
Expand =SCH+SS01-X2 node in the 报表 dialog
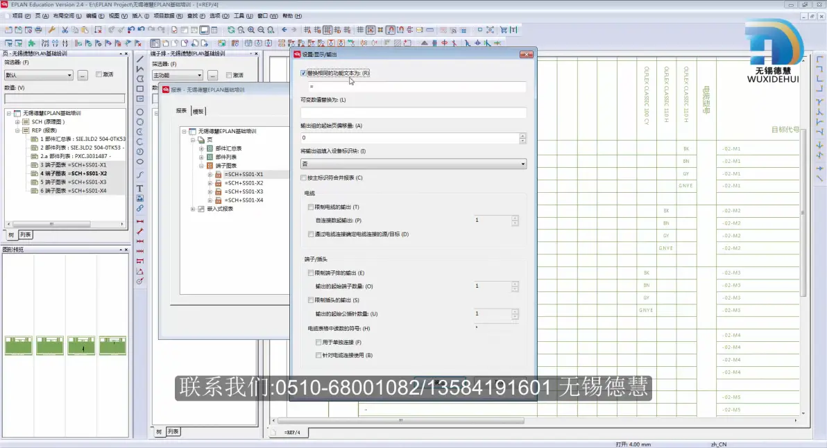(210, 183)
